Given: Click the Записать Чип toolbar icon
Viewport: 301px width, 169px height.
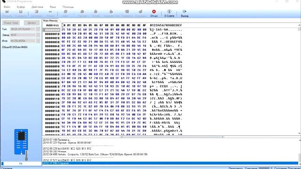Looking at the screenshot, I should pyautogui.click(x=111, y=12).
